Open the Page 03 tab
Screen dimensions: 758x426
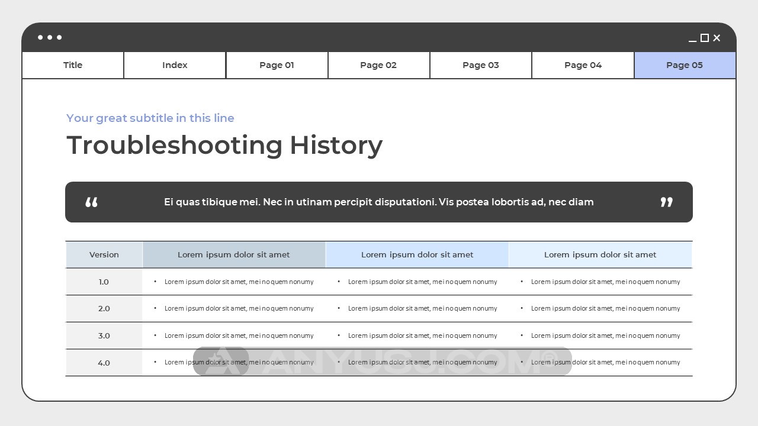pyautogui.click(x=480, y=65)
